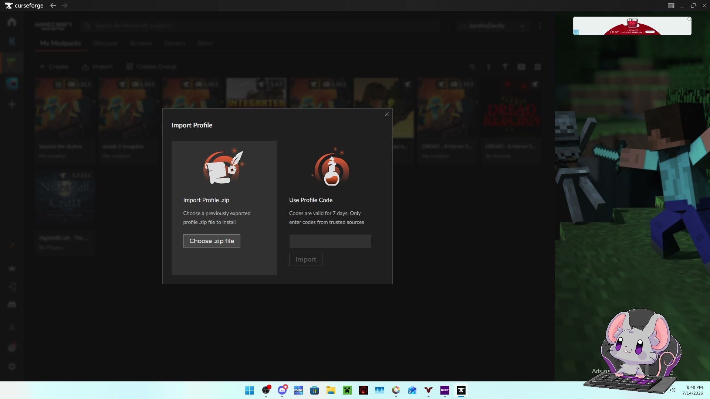Switch to the Browse tab
This screenshot has width=710, height=399.
point(141,43)
